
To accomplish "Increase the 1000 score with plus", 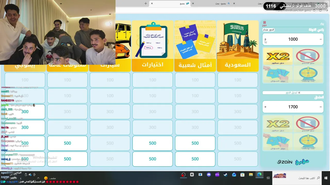I will pos(265,39).
